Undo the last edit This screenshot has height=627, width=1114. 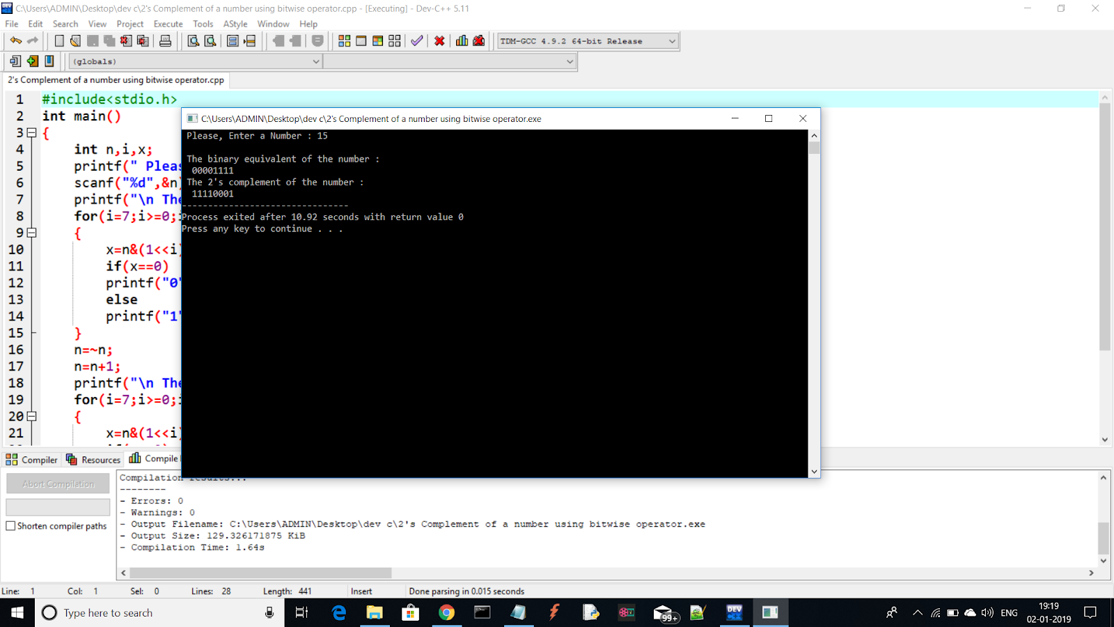click(x=15, y=40)
